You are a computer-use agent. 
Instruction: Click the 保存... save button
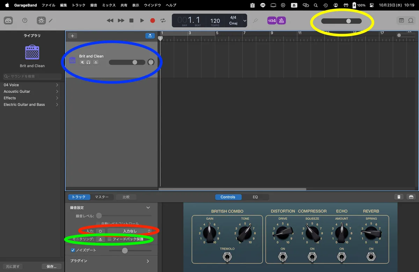pyautogui.click(x=51, y=266)
